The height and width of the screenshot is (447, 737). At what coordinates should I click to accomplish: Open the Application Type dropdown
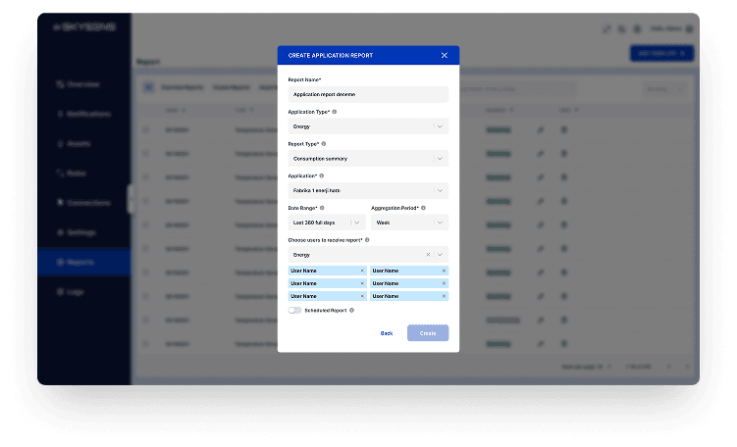pos(440,126)
